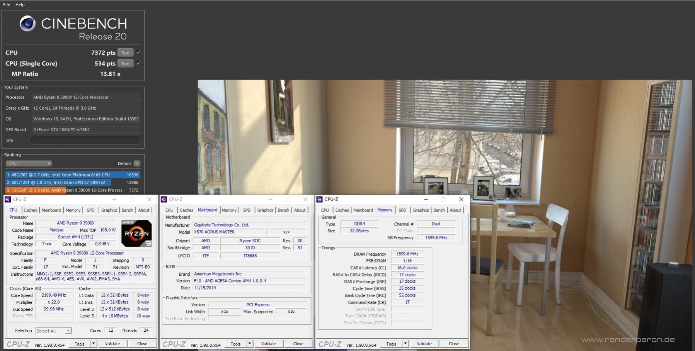Open Bench tab in CPU-Z window showing CPU tab
Screen dimensions: 695x351
[x=127, y=210]
